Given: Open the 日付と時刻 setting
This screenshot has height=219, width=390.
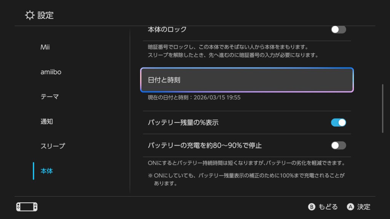Looking at the screenshot, I should pos(247,80).
